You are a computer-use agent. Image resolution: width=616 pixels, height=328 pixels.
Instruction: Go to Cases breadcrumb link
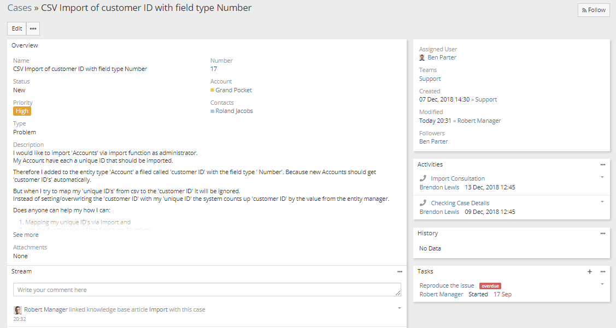(x=19, y=8)
